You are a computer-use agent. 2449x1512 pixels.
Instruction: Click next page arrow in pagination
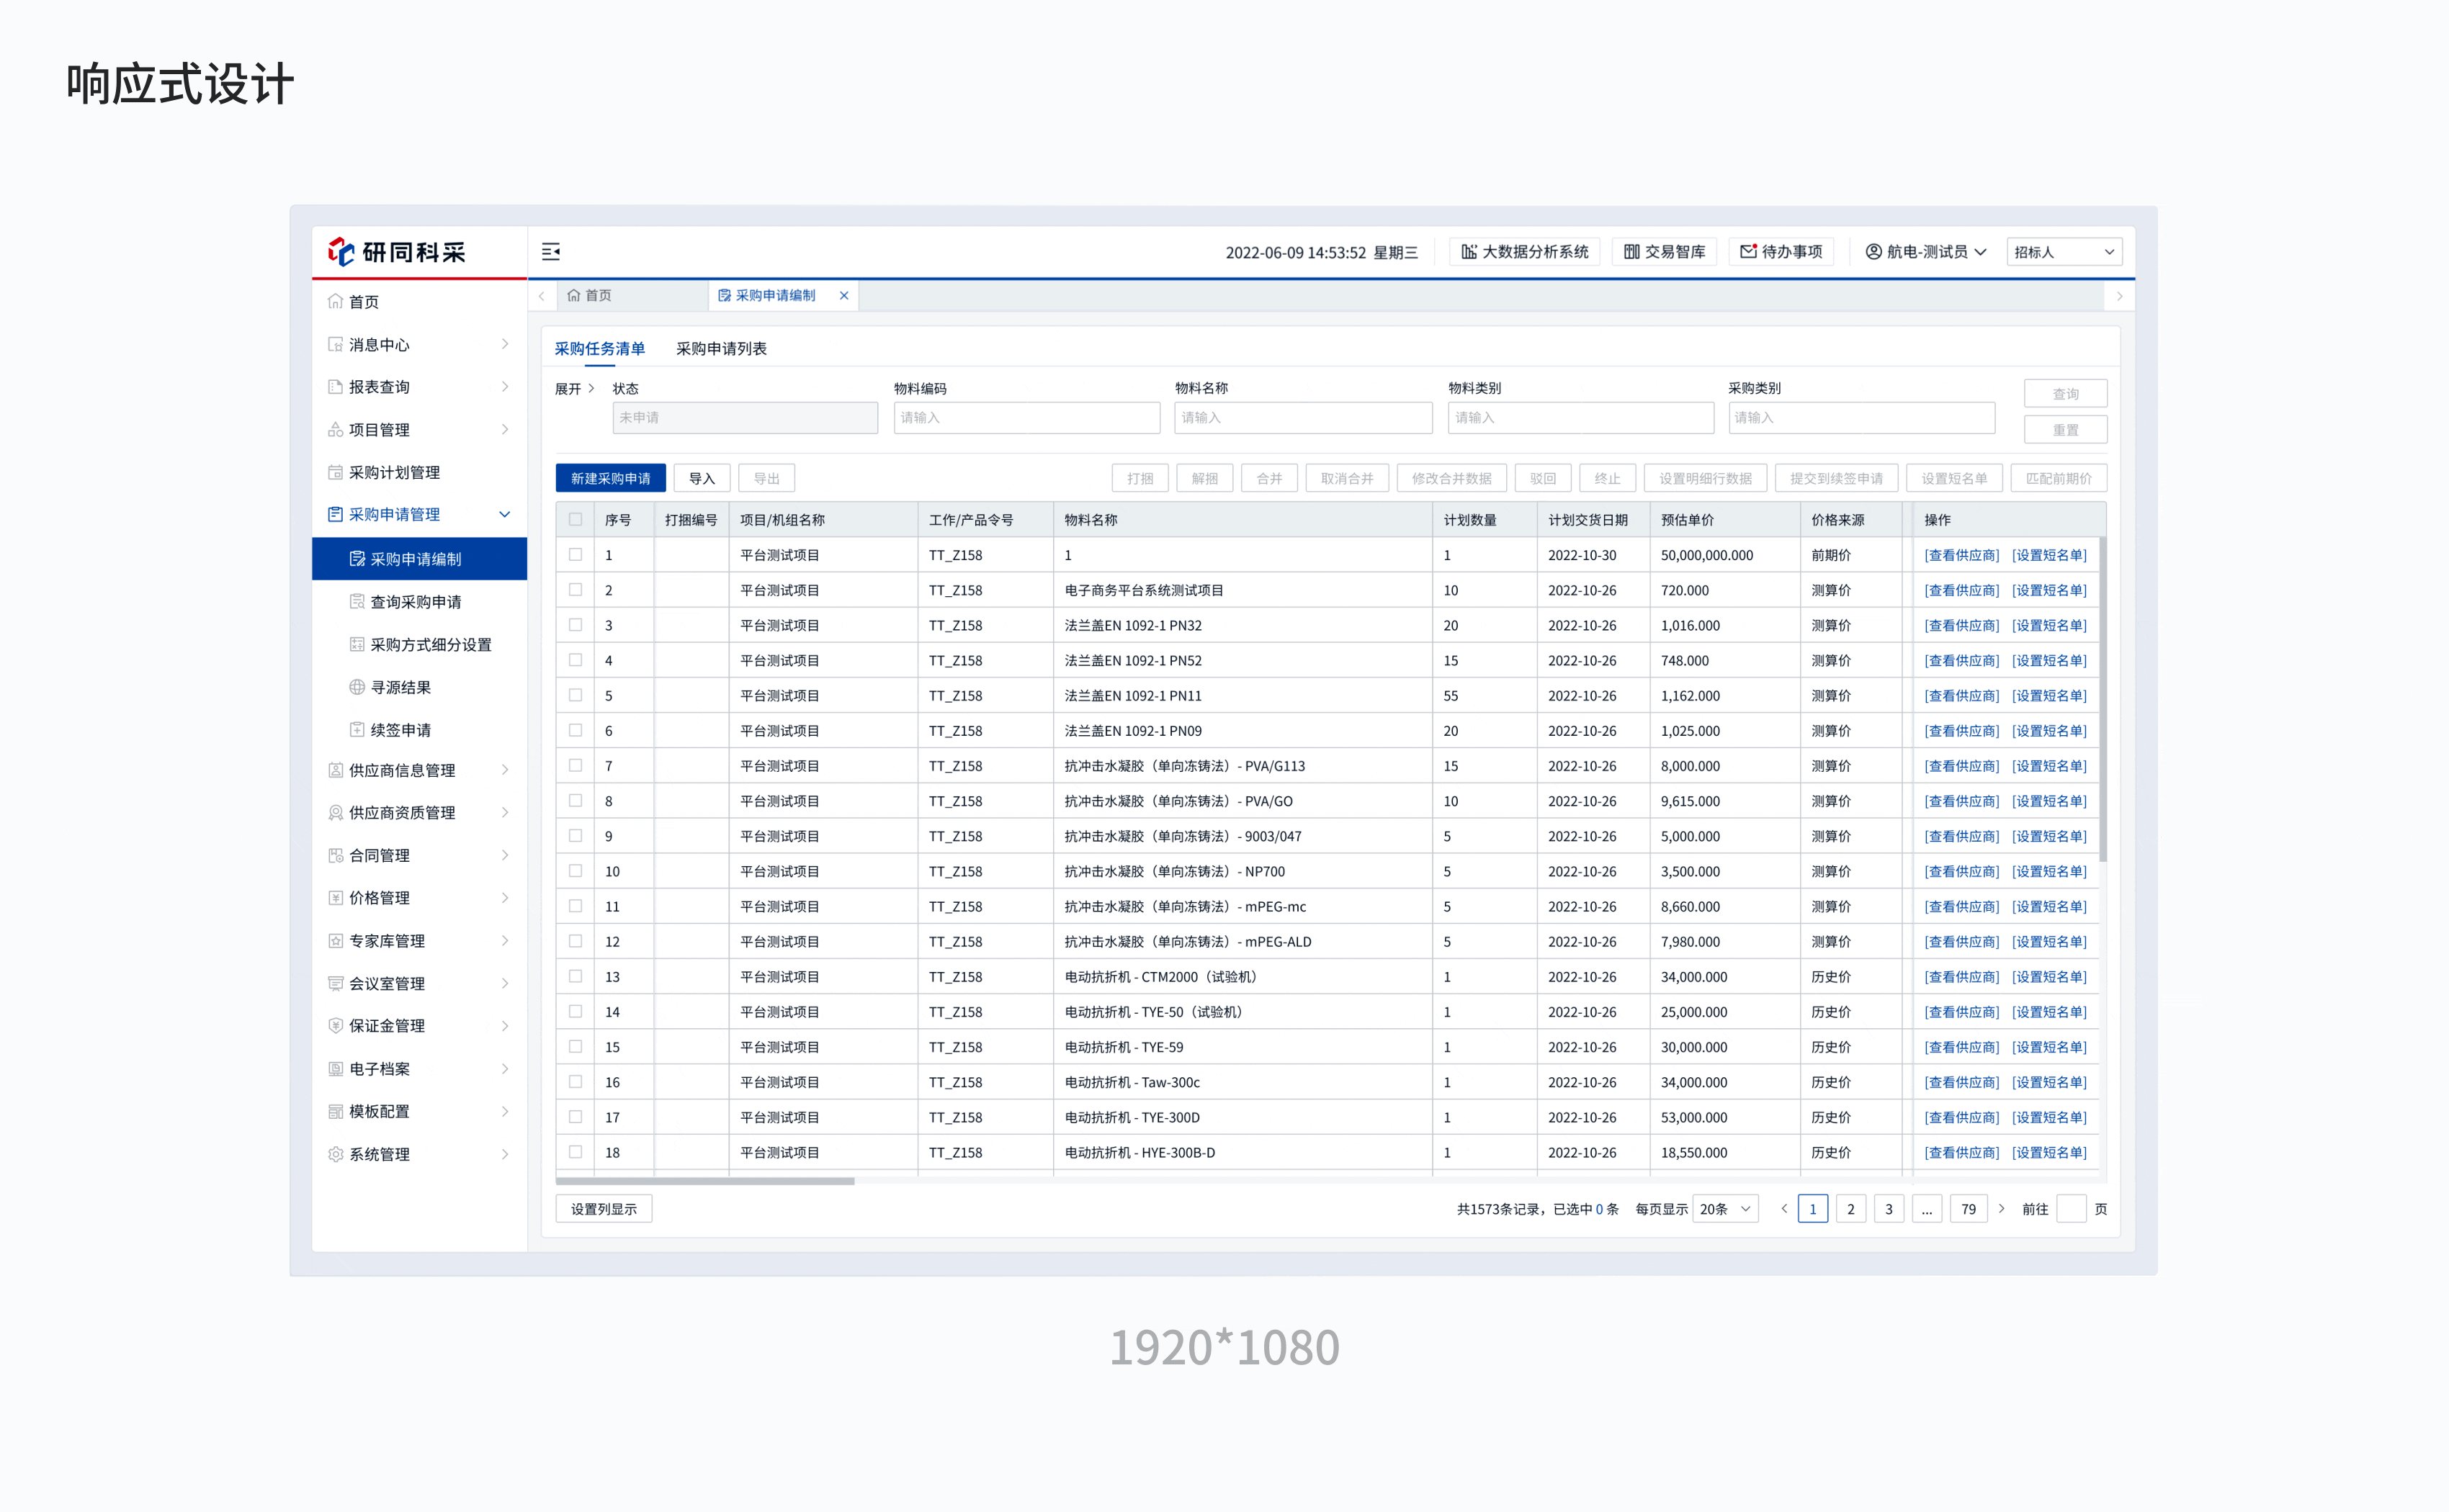2001,1209
